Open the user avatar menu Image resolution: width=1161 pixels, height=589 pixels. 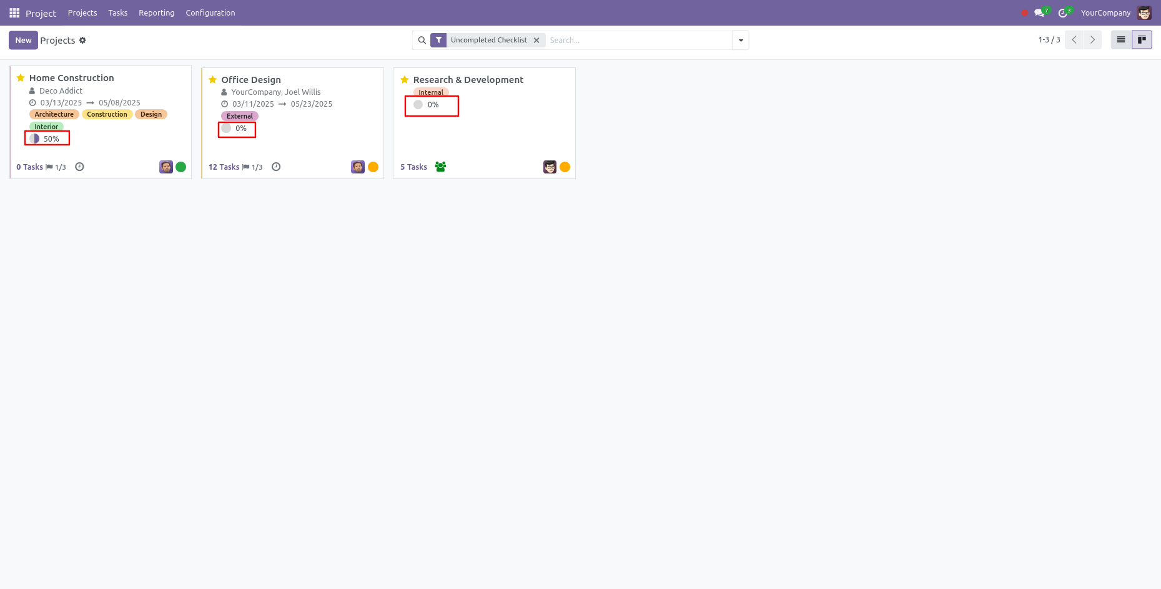1144,12
